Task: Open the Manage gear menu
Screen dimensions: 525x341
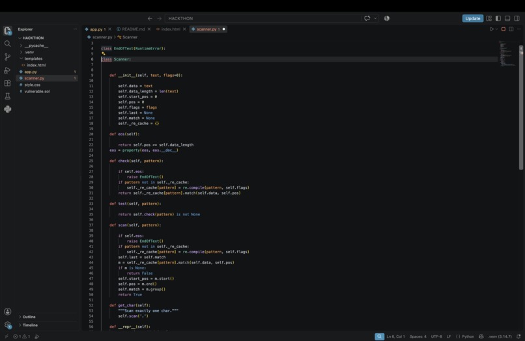Action: (7, 325)
